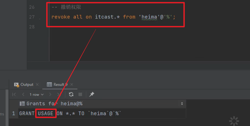Click line number 27 in gutter
The width and height of the screenshot is (250, 126).
[32, 17]
